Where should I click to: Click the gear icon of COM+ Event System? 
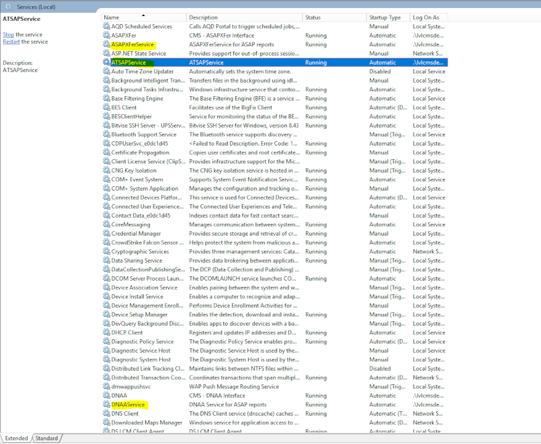click(106, 179)
